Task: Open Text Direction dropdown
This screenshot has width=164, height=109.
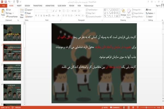Action: point(92,10)
